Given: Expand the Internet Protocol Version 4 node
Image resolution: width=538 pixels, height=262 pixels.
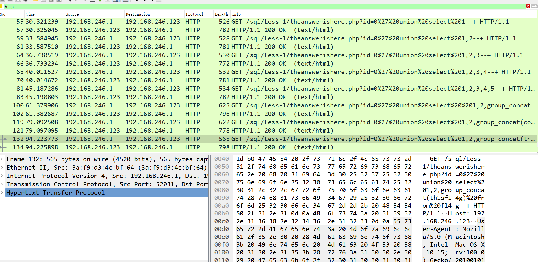Looking at the screenshot, I should pyautogui.click(x=2, y=176).
